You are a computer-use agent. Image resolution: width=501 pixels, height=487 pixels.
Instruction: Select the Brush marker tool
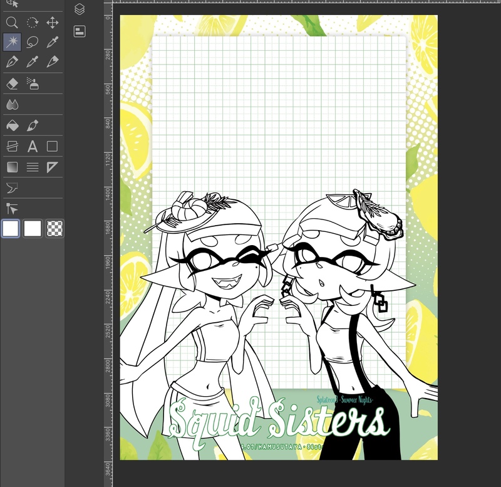pyautogui.click(x=53, y=61)
